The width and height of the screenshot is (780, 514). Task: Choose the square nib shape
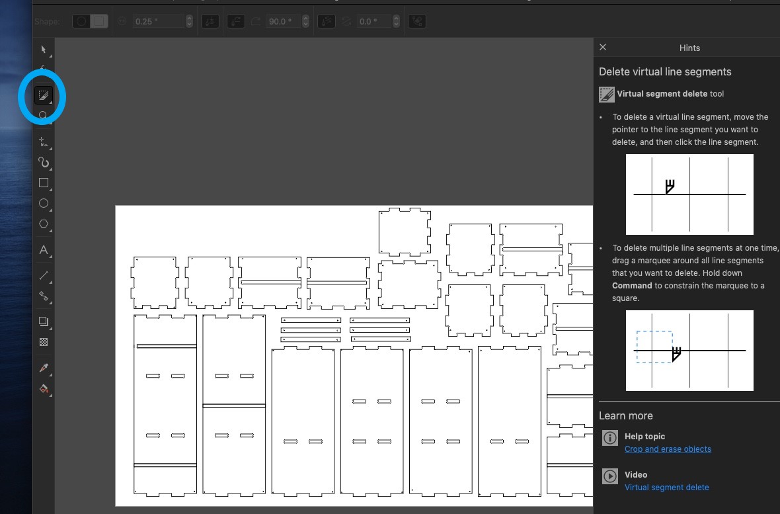point(100,21)
